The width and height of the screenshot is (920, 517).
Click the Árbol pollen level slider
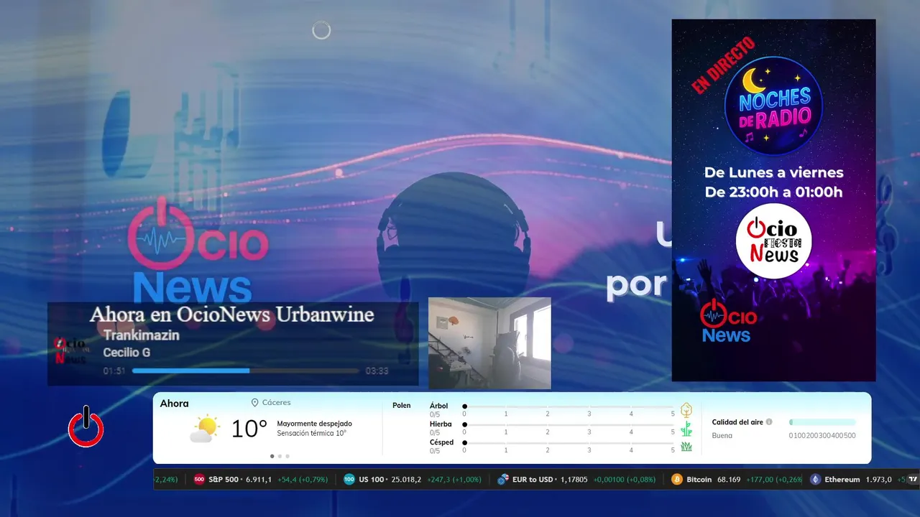point(569,407)
